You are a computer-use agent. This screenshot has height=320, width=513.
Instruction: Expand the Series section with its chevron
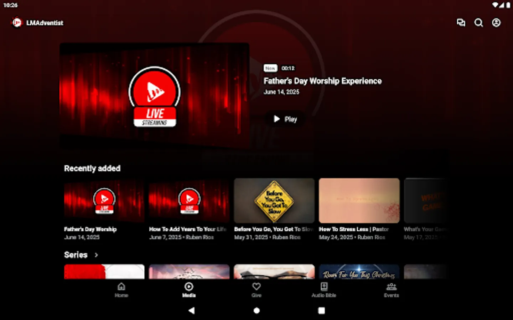(x=96, y=255)
